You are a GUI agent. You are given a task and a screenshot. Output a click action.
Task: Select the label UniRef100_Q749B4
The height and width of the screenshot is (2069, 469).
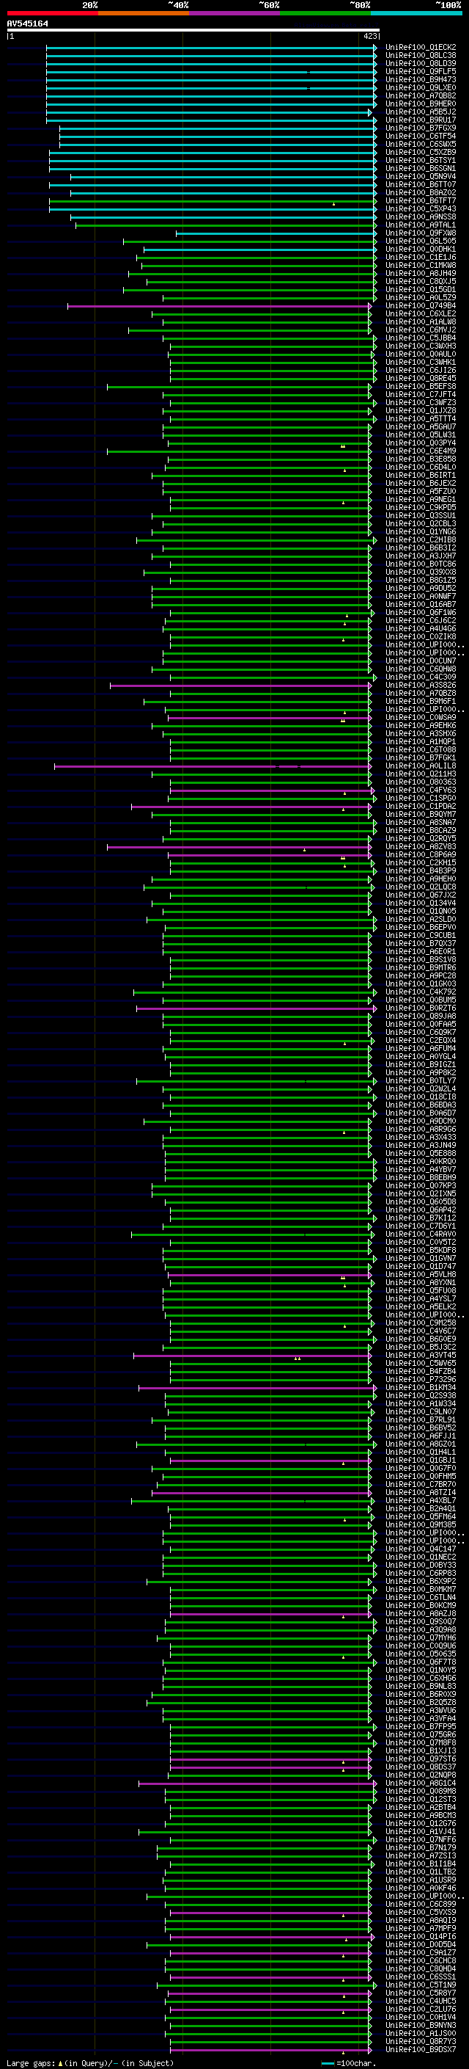(x=421, y=305)
